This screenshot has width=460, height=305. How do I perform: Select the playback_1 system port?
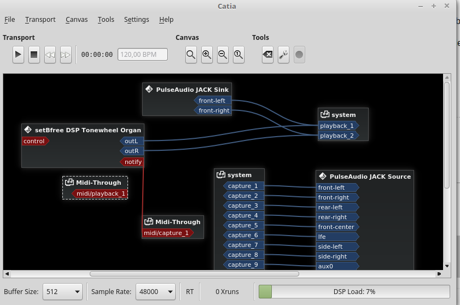coord(338,126)
